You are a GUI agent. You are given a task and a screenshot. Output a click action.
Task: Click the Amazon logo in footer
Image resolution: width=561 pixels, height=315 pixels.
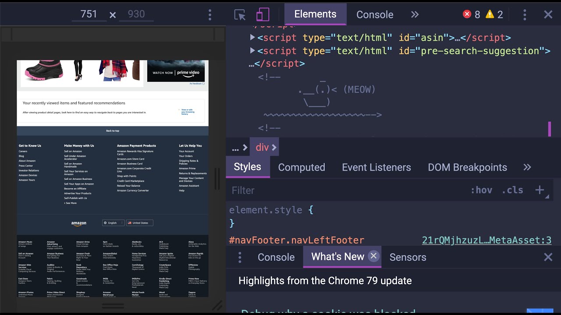coord(79,223)
